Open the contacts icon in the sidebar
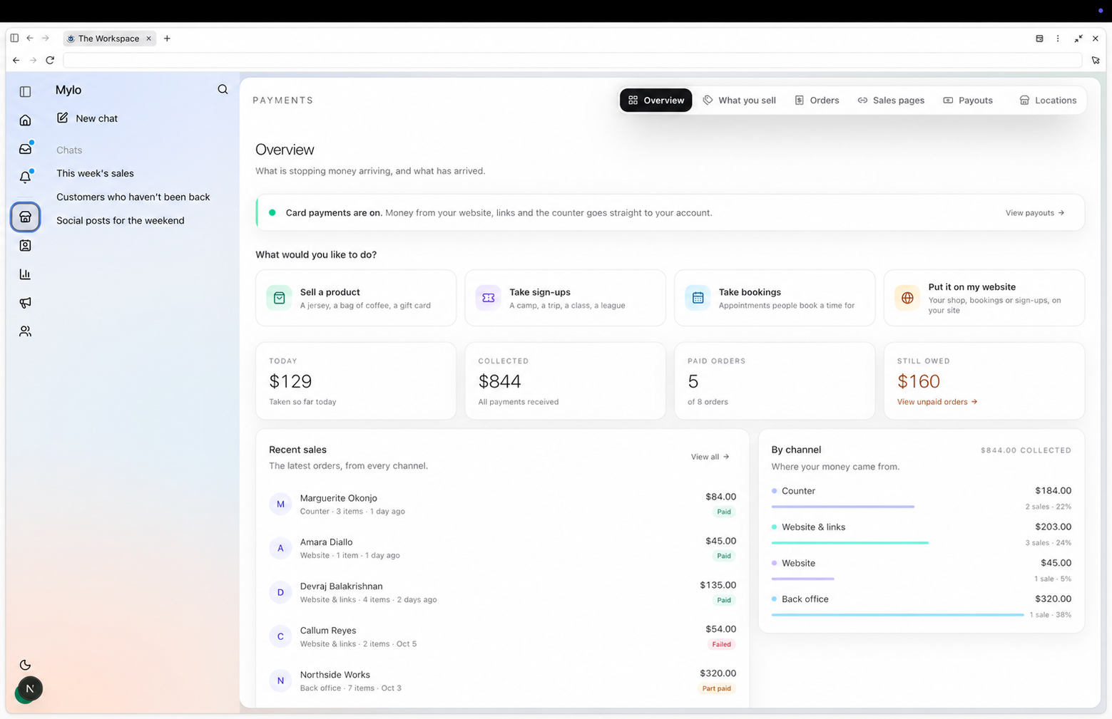 (25, 245)
